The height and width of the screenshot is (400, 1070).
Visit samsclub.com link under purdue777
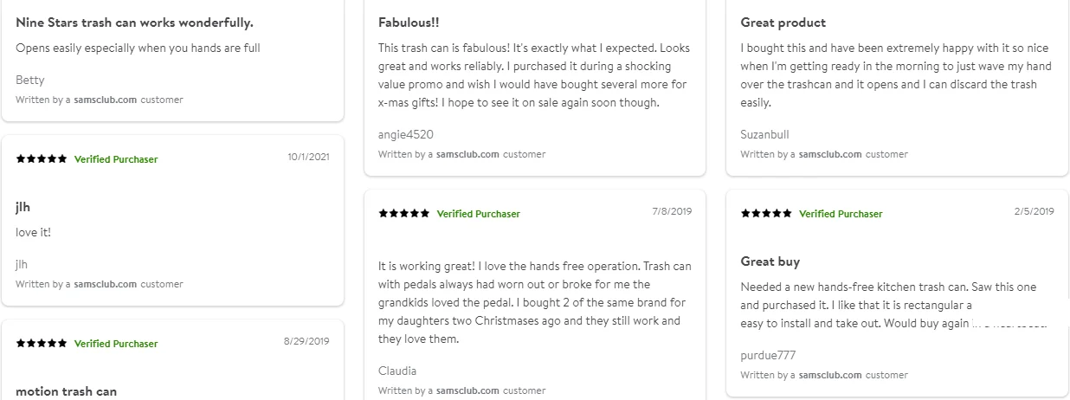829,375
